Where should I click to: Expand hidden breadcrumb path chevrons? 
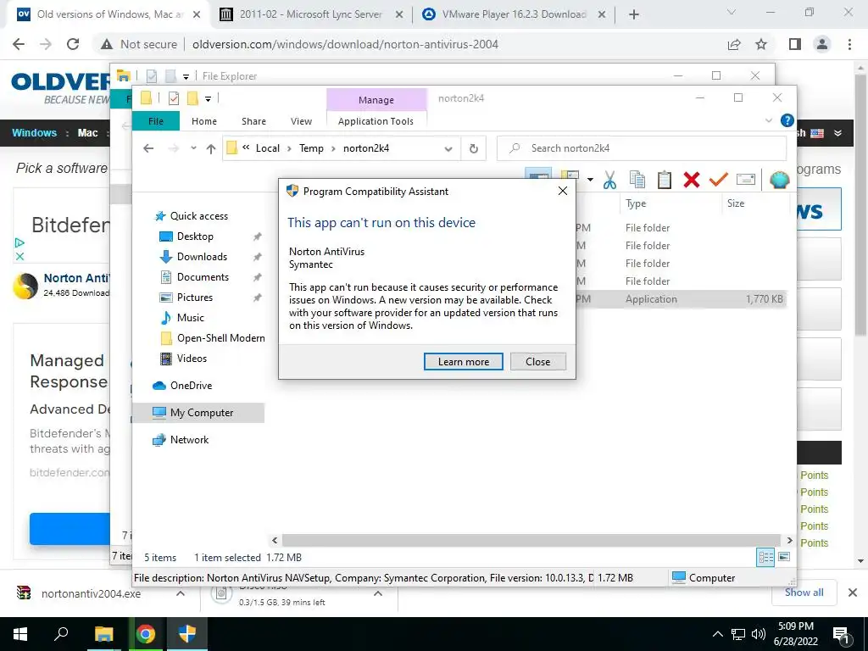(x=246, y=147)
